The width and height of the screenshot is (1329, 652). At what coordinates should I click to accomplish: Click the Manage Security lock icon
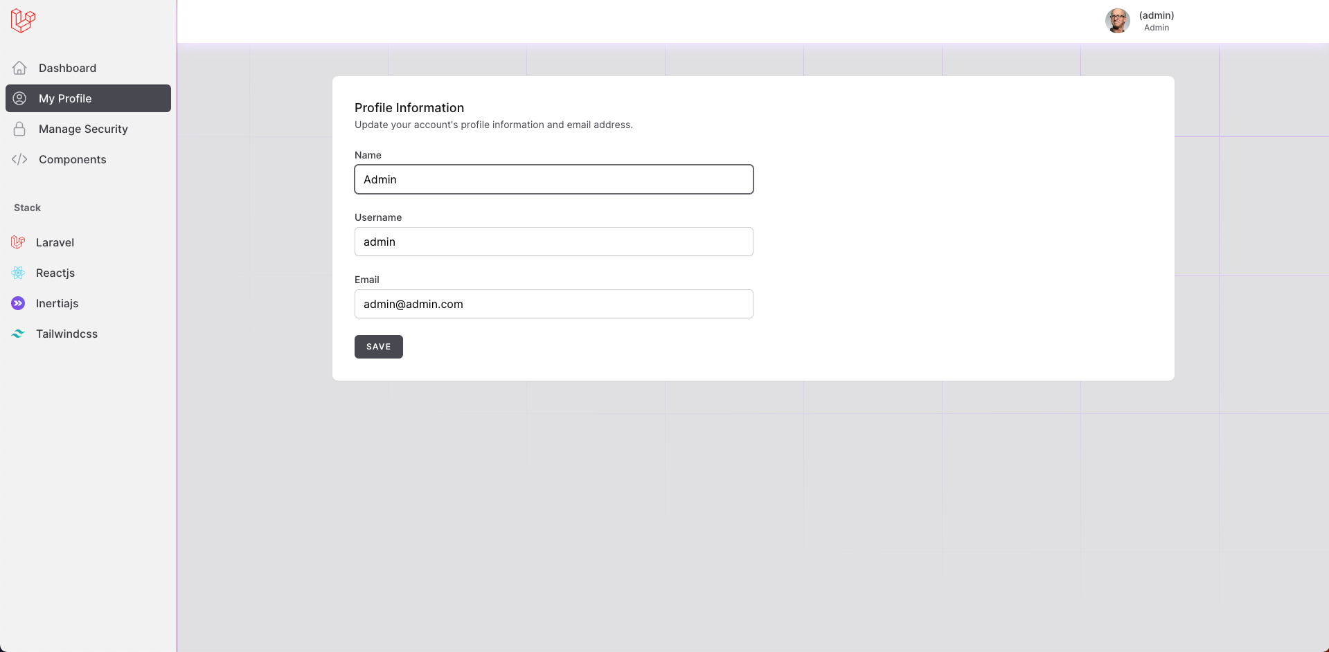tap(19, 129)
